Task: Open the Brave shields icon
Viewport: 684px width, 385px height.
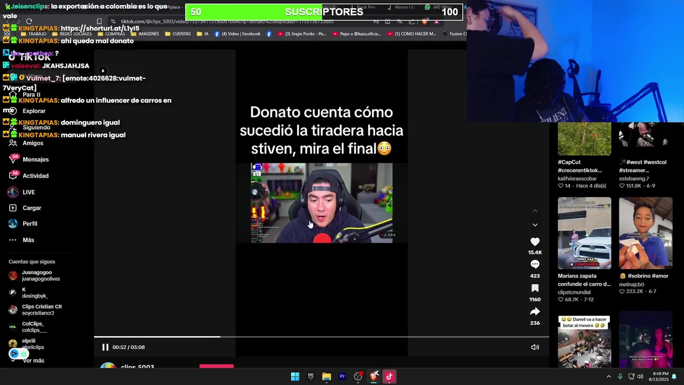Action: point(425,21)
